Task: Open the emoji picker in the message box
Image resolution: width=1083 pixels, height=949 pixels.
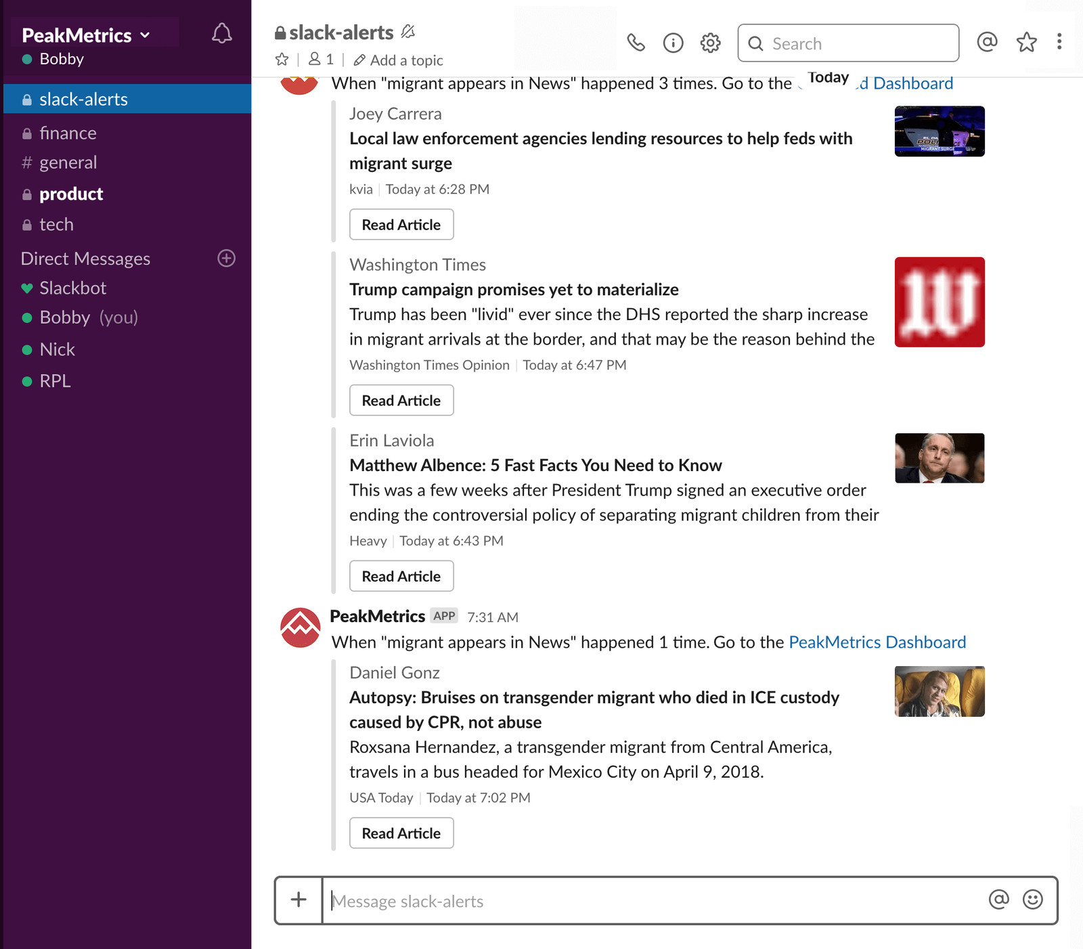Action: (1031, 901)
